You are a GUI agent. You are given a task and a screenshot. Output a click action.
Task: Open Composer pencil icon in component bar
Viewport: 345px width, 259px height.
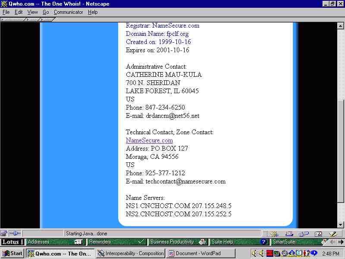tap(333, 234)
